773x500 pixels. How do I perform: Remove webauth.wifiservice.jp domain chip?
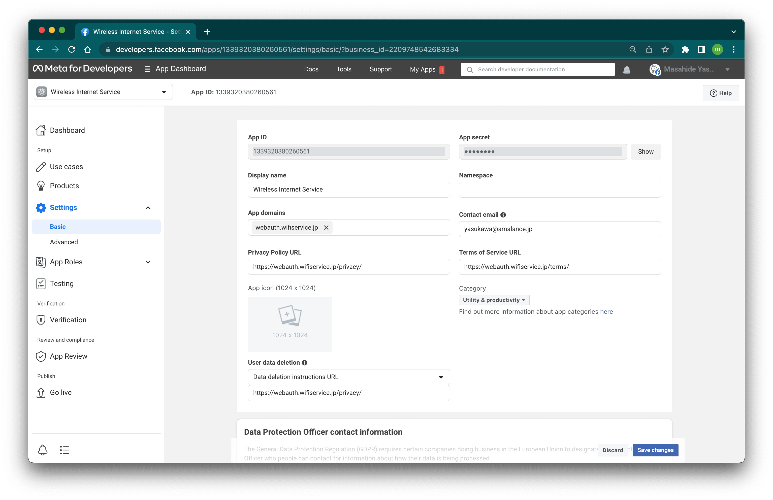(x=326, y=228)
